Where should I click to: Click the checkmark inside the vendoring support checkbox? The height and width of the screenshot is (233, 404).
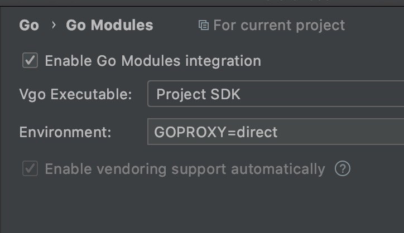(30, 169)
